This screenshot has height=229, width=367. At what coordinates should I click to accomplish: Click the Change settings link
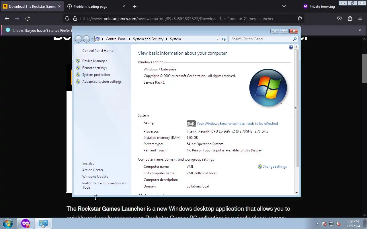tap(274, 167)
